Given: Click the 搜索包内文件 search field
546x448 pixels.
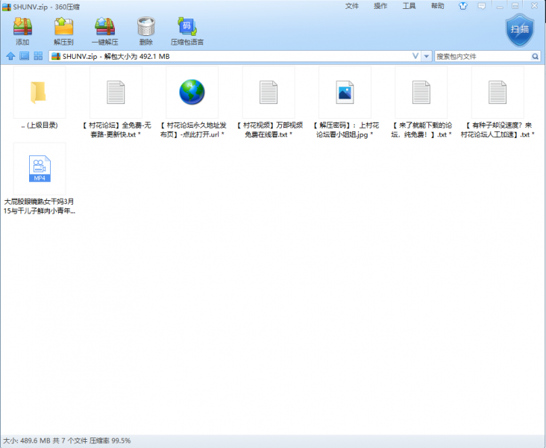Looking at the screenshot, I should 481,56.
